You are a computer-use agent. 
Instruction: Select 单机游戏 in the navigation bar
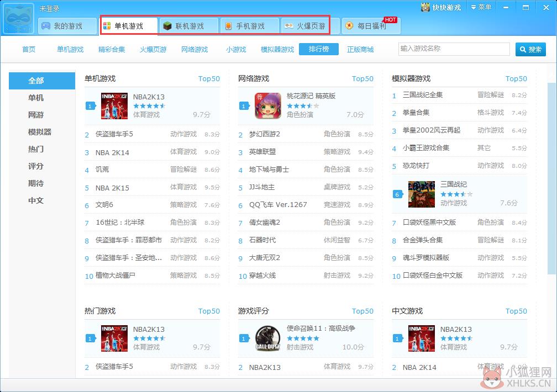(x=70, y=49)
